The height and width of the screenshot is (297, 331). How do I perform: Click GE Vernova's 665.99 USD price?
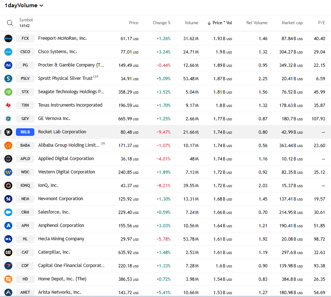128,119
